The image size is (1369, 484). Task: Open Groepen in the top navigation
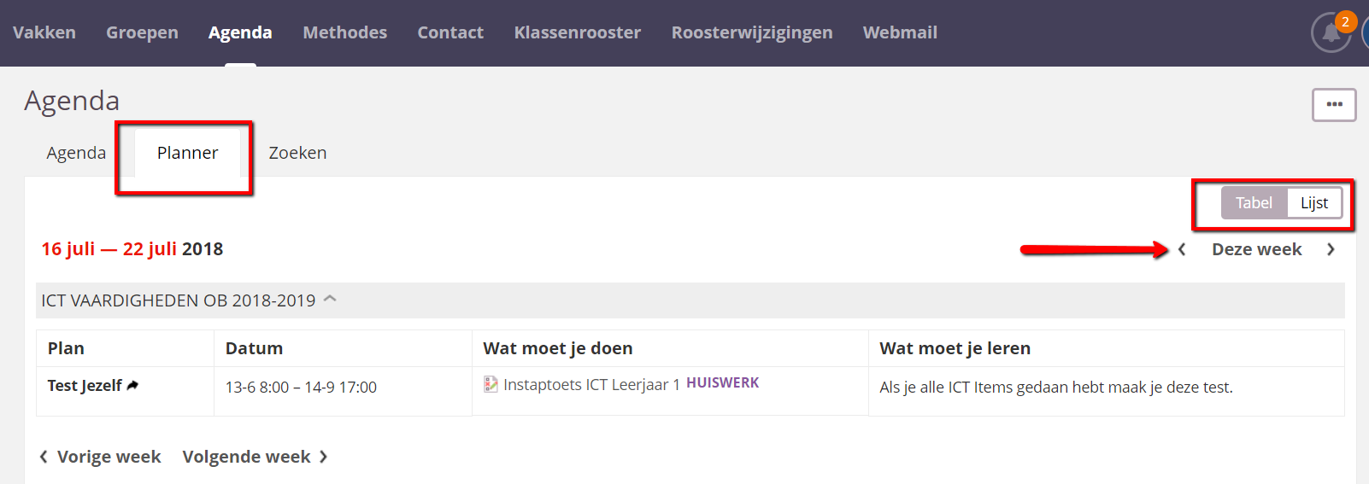point(142,32)
